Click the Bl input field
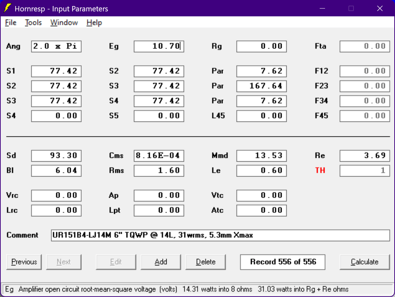This screenshot has height=297, width=395. (56, 171)
